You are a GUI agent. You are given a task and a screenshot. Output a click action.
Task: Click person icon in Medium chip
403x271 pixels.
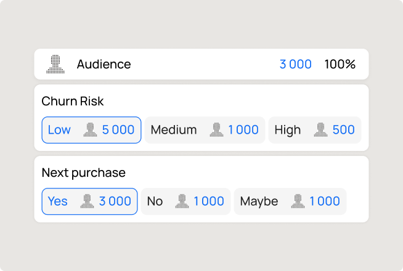pos(216,130)
